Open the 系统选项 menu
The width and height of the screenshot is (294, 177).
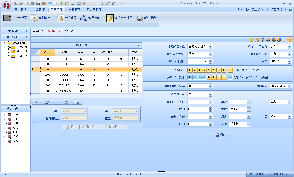point(258,9)
